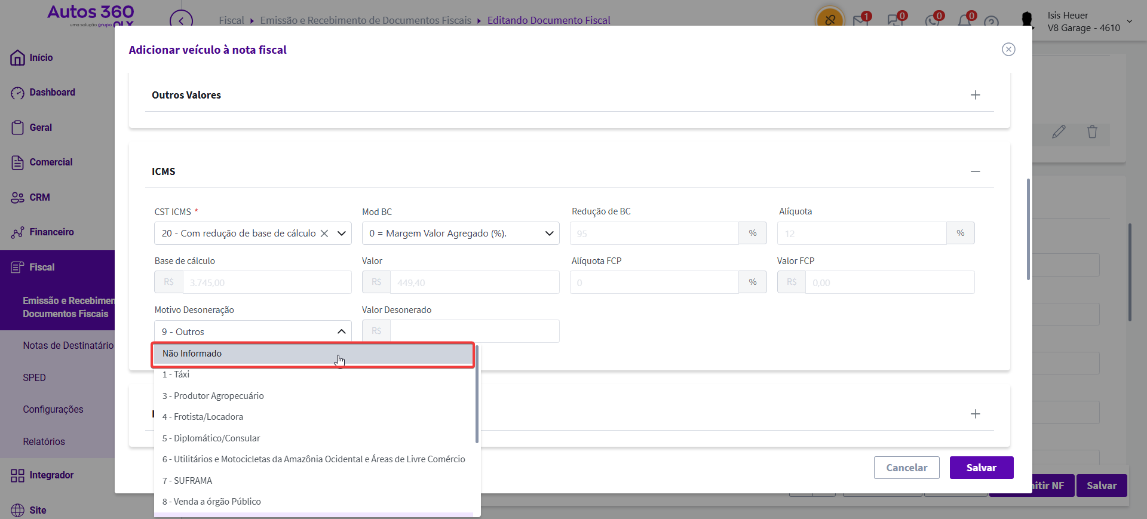Click the chat messages icon
The image size is (1147, 519).
[x=894, y=21]
